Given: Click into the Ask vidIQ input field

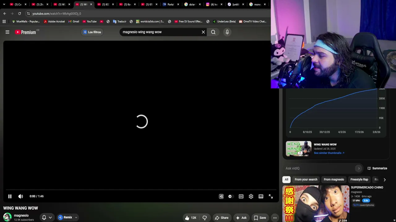Looking at the screenshot, I should click(319, 168).
